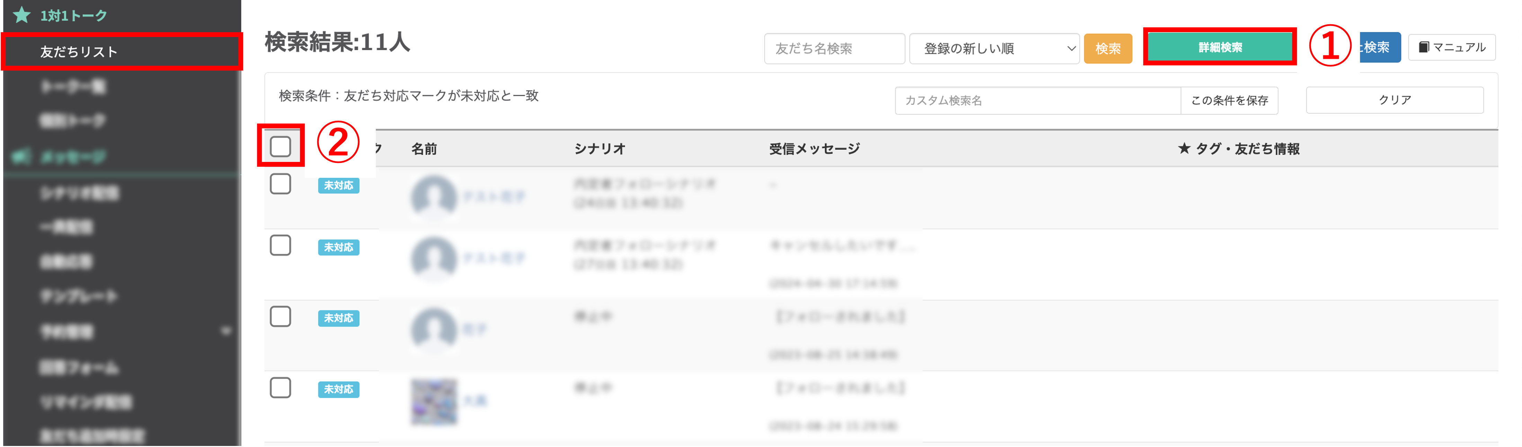The height and width of the screenshot is (447, 1522).
Task: Open the third row's profile avatar
Action: [434, 329]
